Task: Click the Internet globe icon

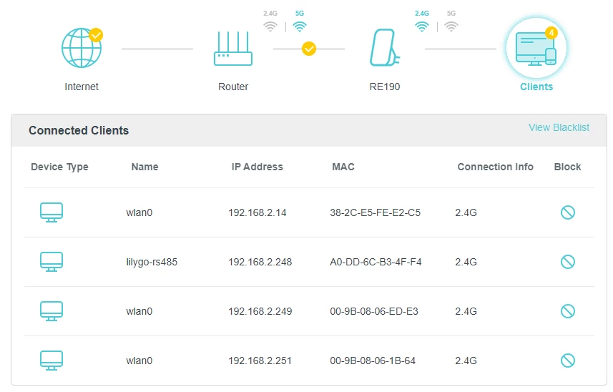Action: (x=82, y=49)
